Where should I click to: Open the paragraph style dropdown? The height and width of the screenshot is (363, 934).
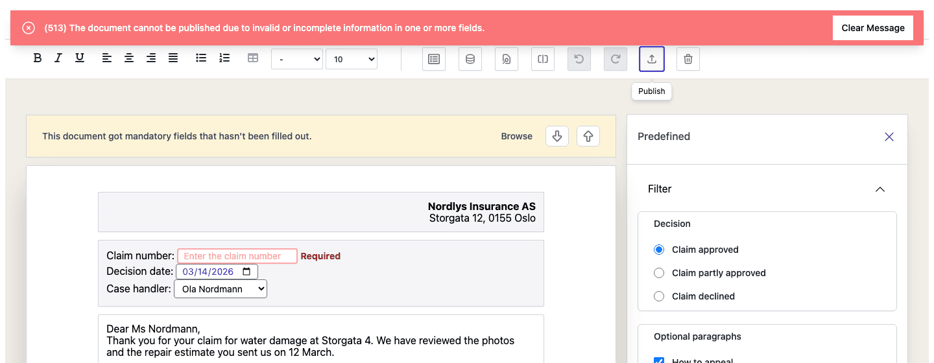click(x=297, y=59)
